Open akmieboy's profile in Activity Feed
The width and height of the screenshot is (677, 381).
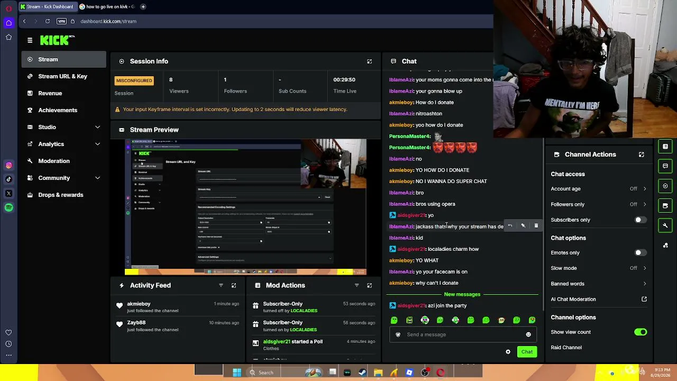click(x=139, y=304)
